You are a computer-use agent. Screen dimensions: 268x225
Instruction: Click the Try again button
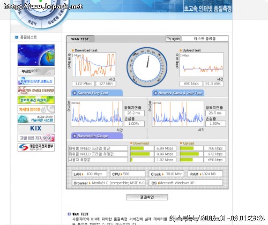(x=173, y=39)
